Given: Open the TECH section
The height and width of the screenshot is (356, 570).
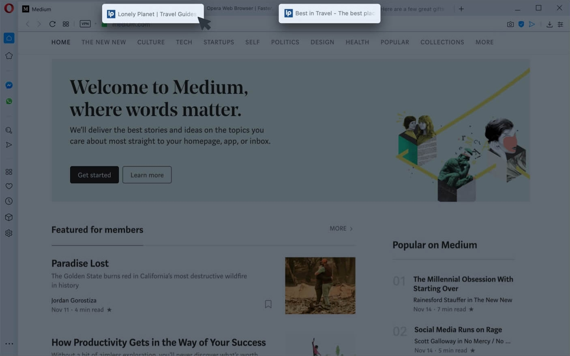Looking at the screenshot, I should tap(184, 42).
